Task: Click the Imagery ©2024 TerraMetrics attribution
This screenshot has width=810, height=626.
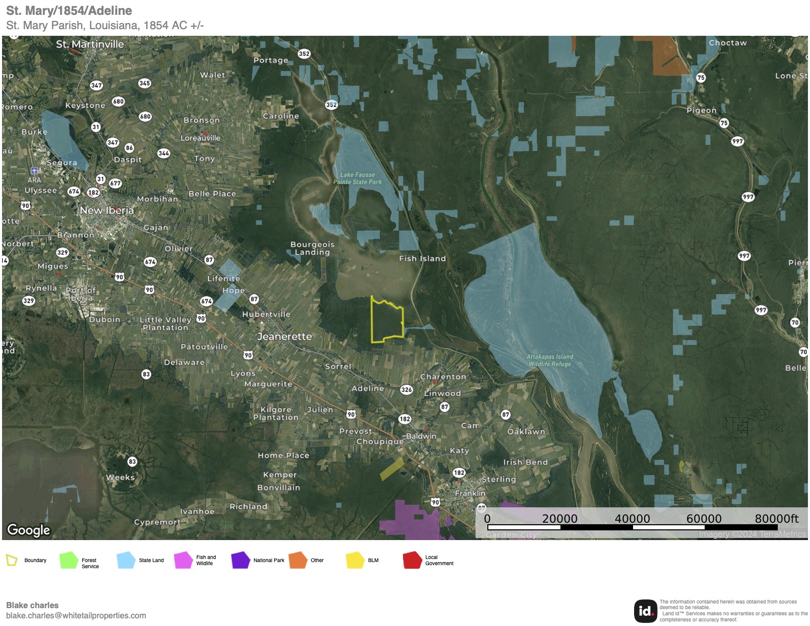Action: click(x=752, y=534)
